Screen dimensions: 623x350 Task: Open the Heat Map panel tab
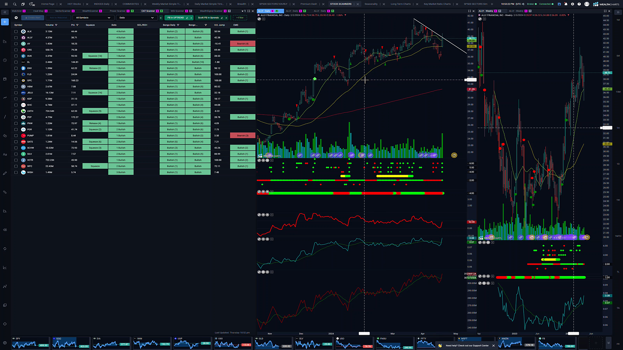(38, 11)
